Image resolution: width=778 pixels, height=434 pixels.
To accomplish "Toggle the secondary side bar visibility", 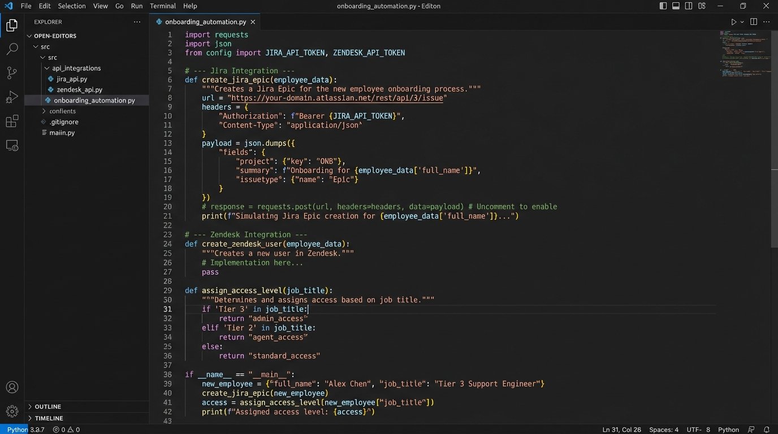I will click(x=689, y=6).
